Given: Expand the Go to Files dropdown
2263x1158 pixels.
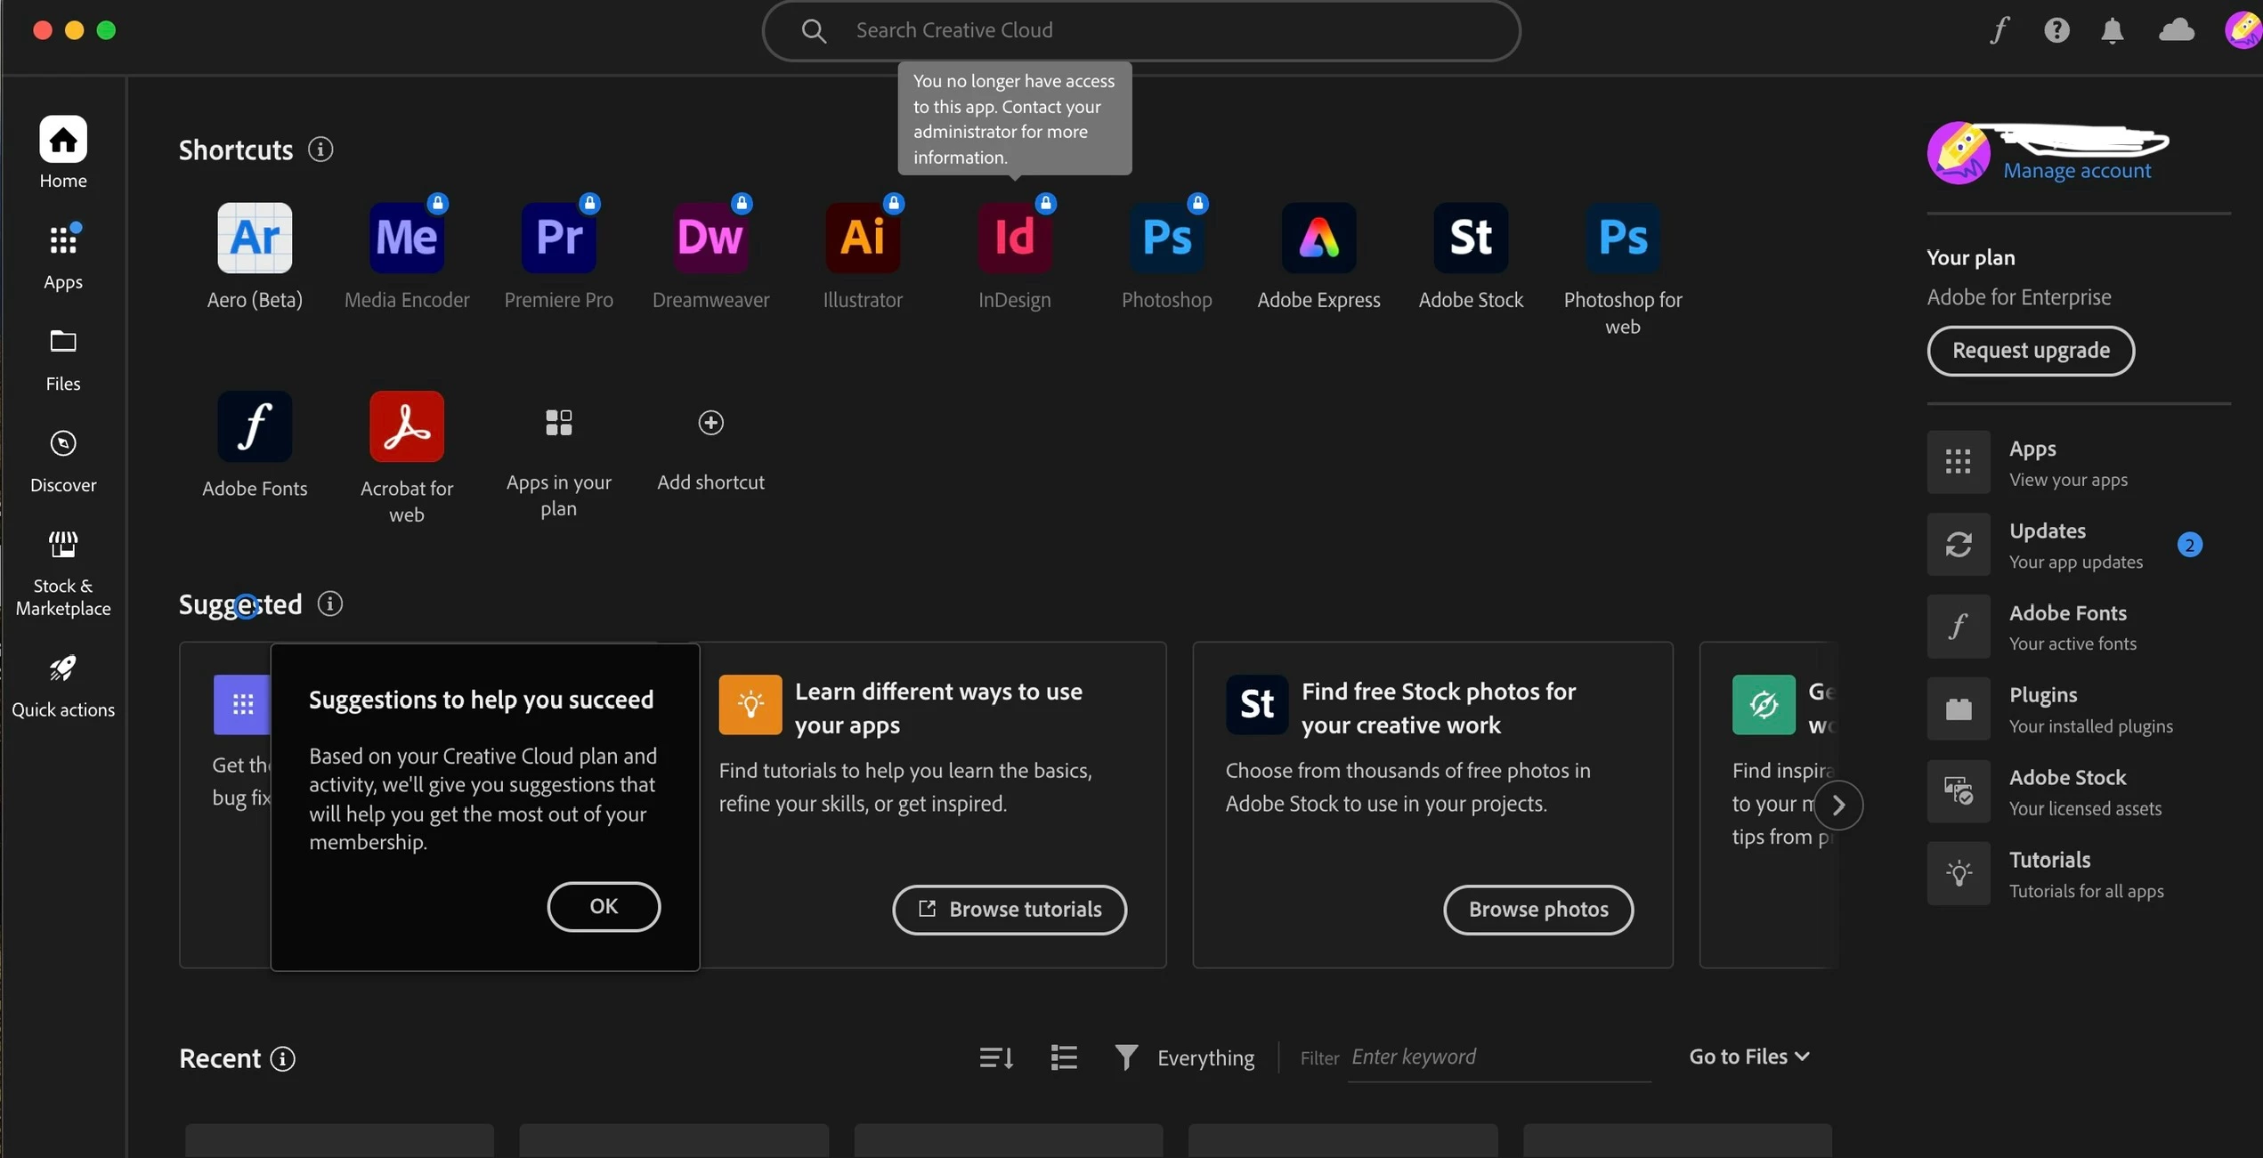Looking at the screenshot, I should click(1749, 1057).
